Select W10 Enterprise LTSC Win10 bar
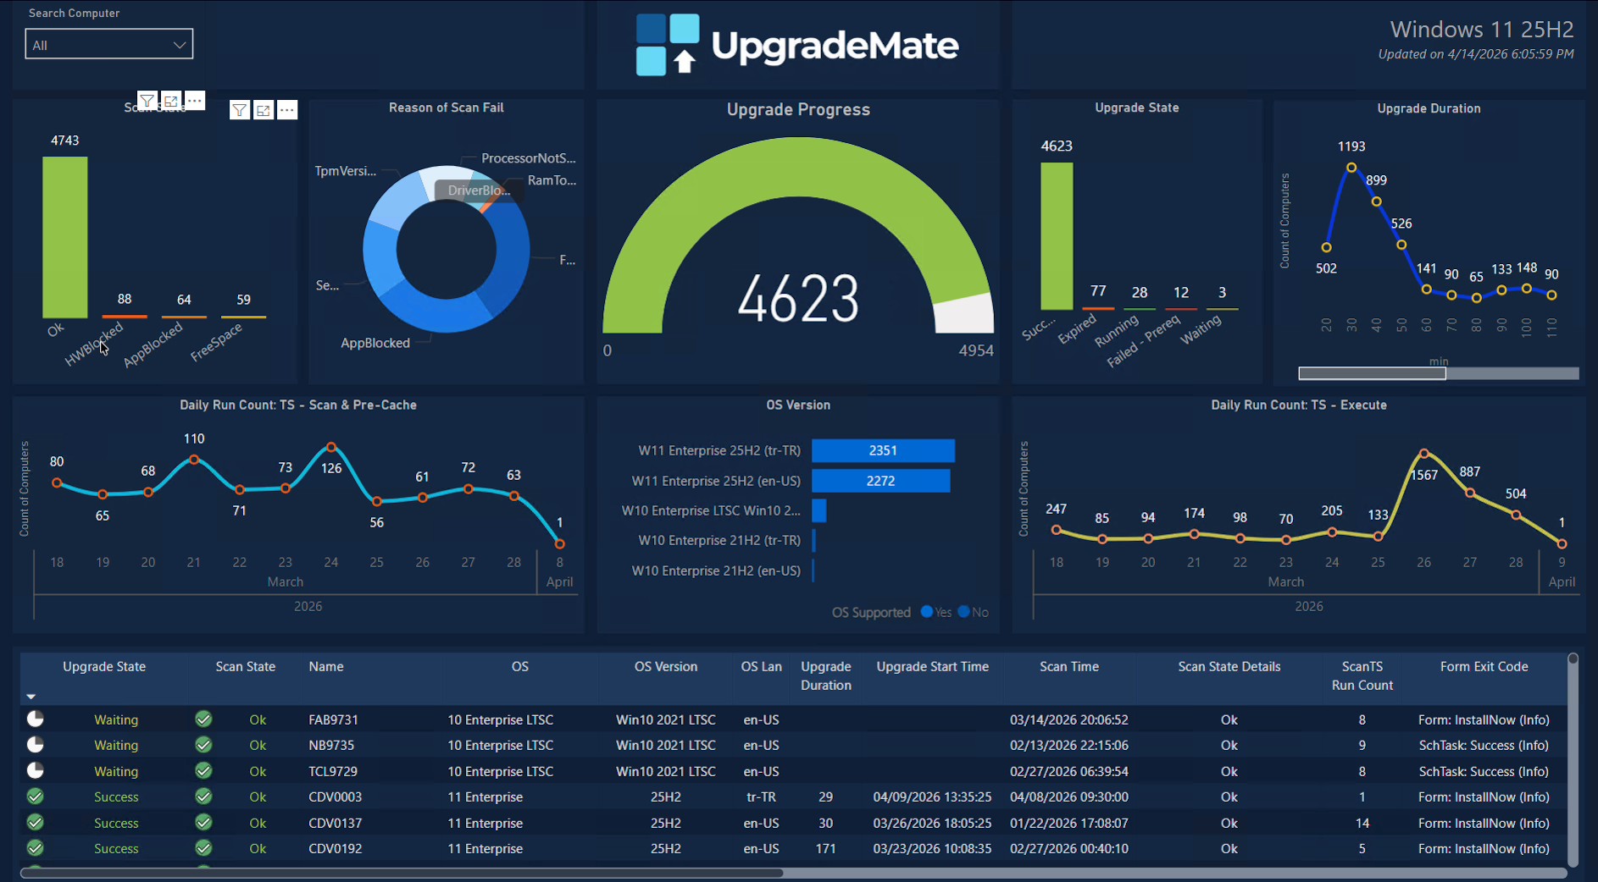This screenshot has width=1598, height=882. click(818, 510)
